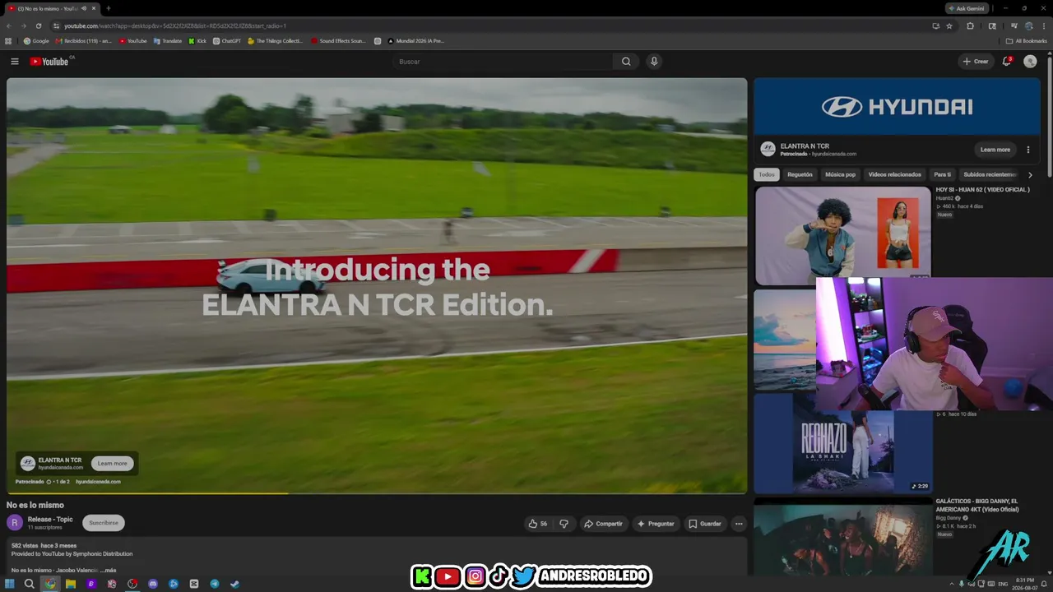Seek using the video progress bar

click(377, 493)
